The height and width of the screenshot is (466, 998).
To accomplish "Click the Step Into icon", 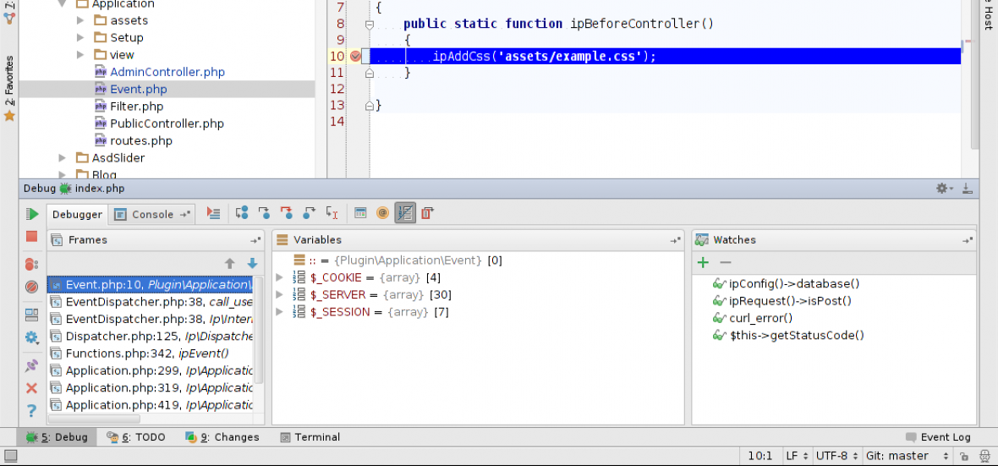I will (264, 213).
